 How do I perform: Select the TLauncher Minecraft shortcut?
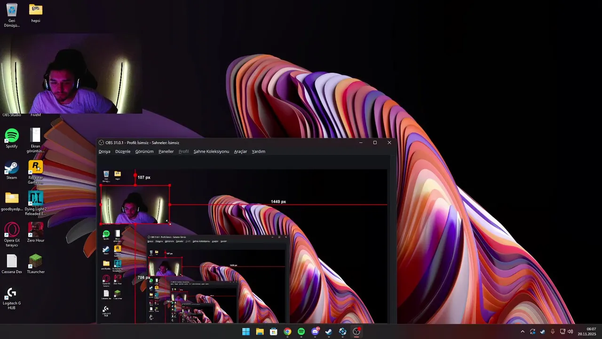coord(36,264)
